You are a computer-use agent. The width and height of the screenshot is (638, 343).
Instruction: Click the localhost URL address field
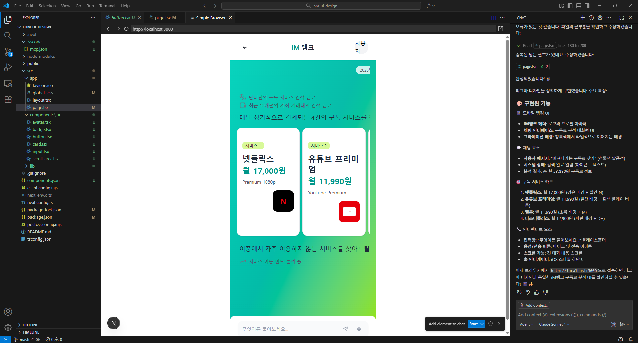(312, 29)
